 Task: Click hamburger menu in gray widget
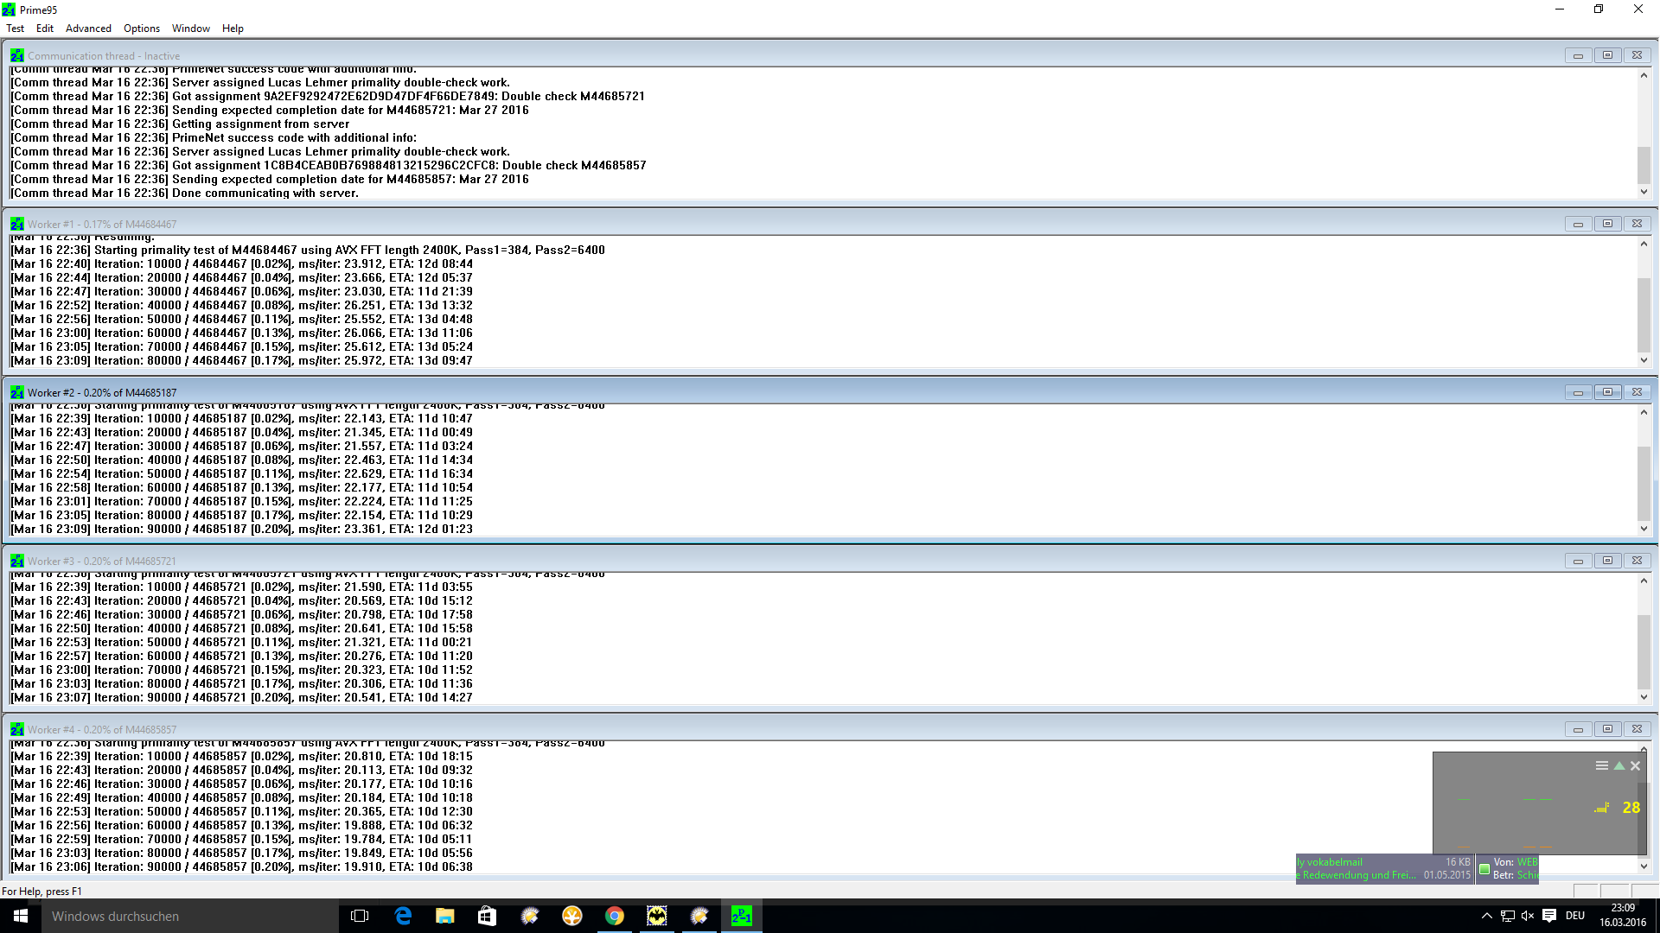pos(1601,765)
